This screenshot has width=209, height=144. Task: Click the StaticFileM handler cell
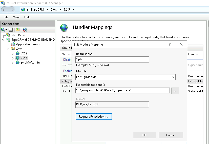coord(196,91)
